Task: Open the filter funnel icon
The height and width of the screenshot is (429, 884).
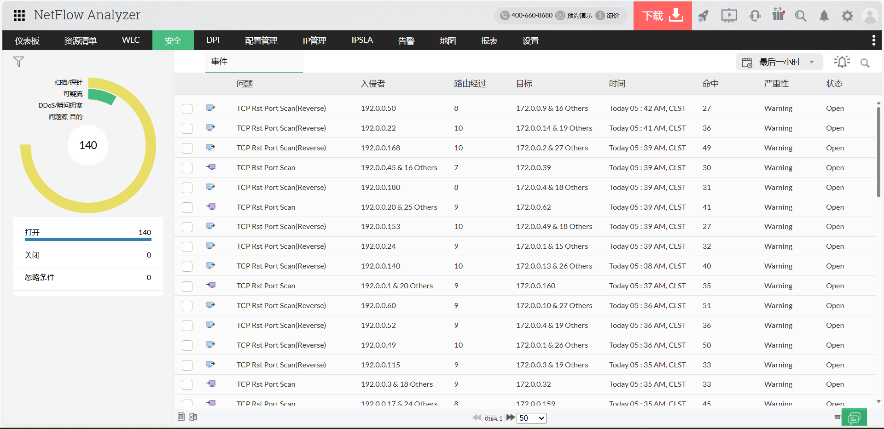Action: [x=18, y=62]
